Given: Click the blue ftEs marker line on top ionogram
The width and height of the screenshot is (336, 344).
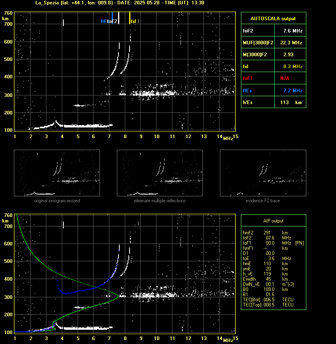Looking at the screenshot, I should (x=112, y=18).
